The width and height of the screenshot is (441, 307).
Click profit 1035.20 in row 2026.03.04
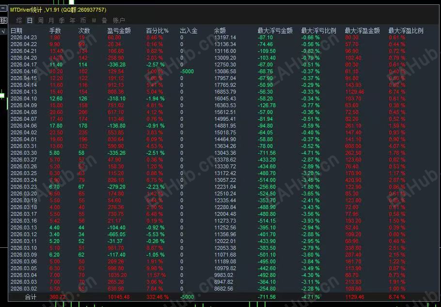pyautogui.click(x=117, y=275)
